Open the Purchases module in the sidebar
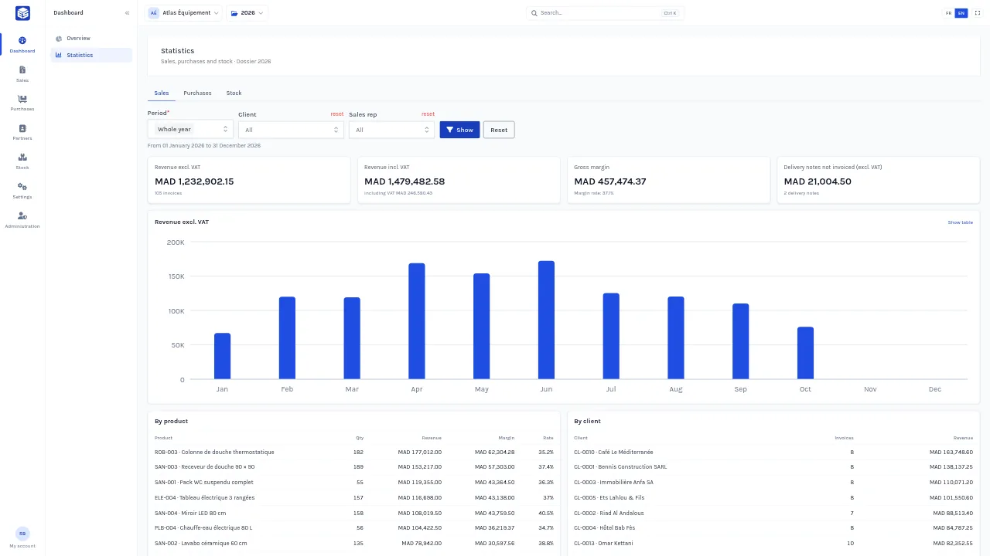The image size is (990, 556). 22,103
